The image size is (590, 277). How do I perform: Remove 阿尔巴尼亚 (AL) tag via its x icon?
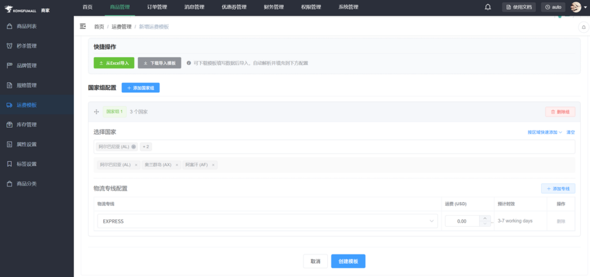point(134,147)
